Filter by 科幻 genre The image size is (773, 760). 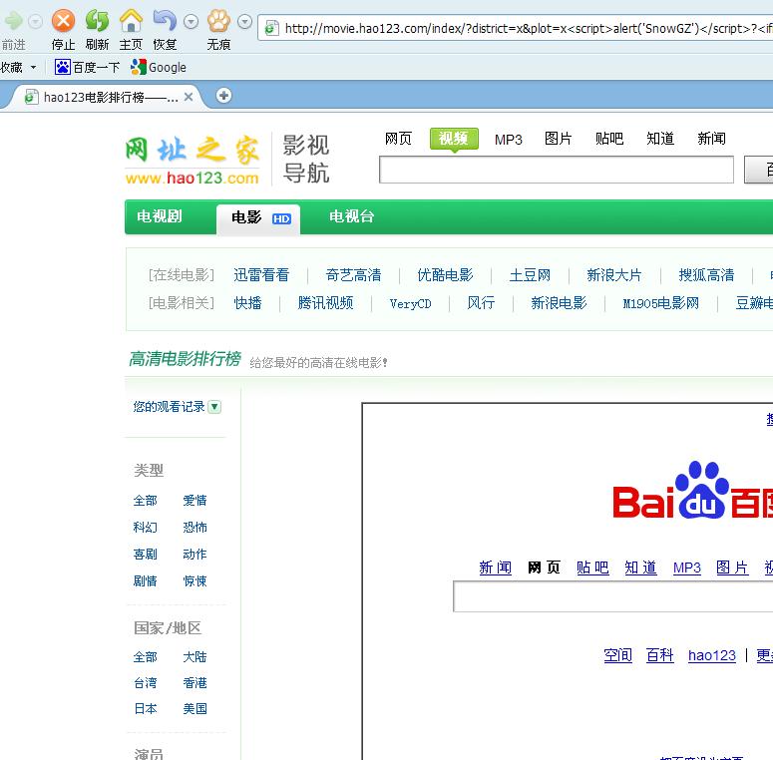145,527
